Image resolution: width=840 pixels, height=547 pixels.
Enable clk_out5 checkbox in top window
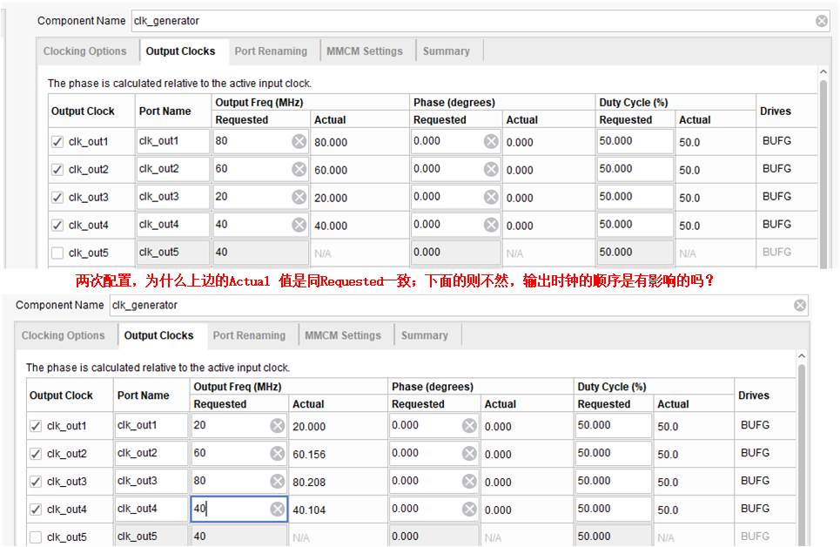point(57,253)
